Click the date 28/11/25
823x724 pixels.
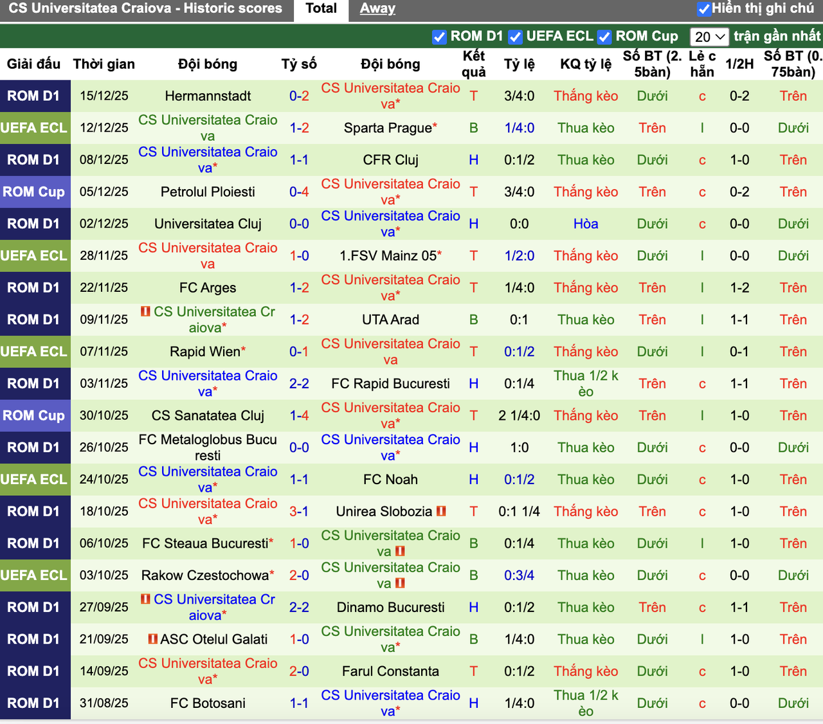104,256
